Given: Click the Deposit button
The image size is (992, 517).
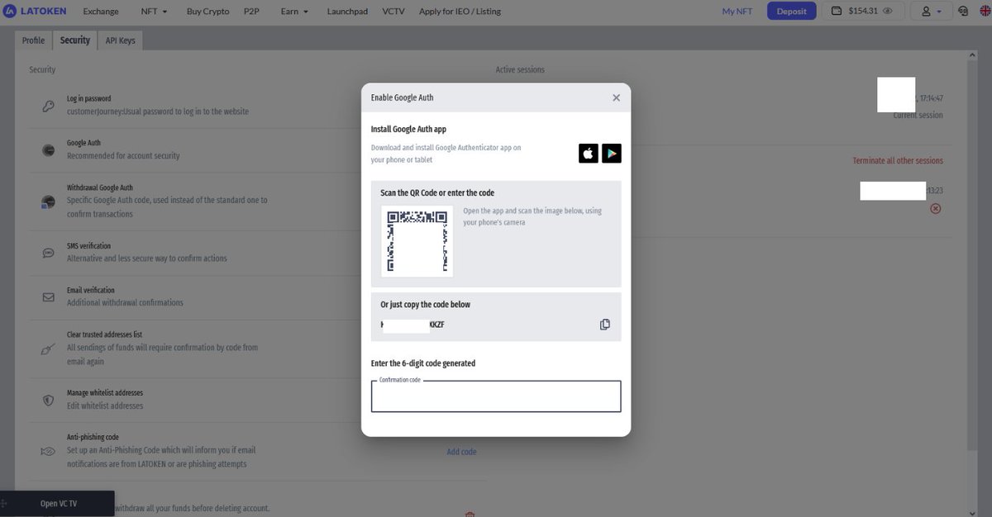Looking at the screenshot, I should (x=791, y=12).
